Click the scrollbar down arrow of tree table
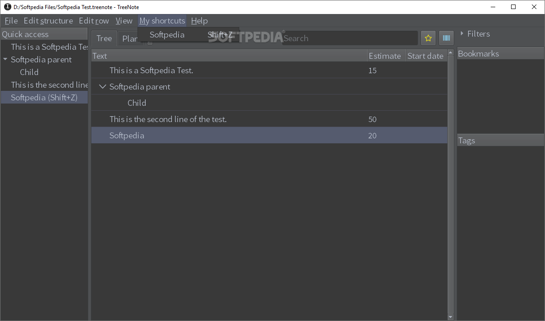This screenshot has height=321, width=545. (x=450, y=317)
